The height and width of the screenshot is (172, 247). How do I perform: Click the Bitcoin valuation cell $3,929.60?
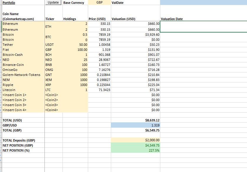(136, 35)
